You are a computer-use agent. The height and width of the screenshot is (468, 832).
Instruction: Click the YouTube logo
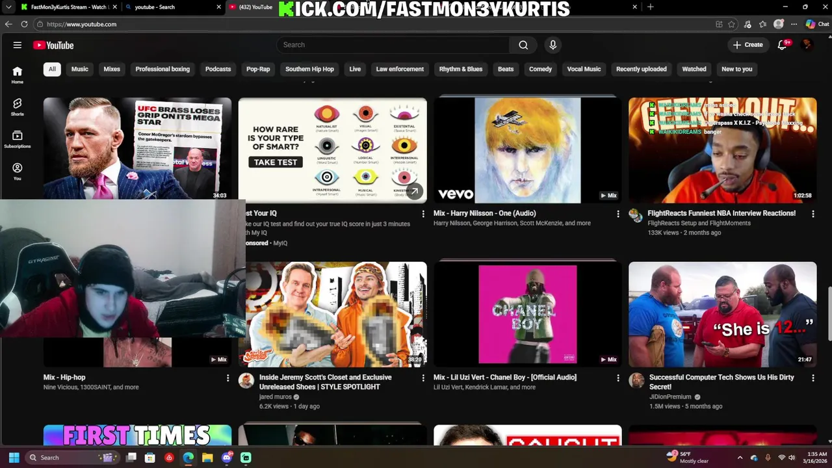click(x=53, y=45)
